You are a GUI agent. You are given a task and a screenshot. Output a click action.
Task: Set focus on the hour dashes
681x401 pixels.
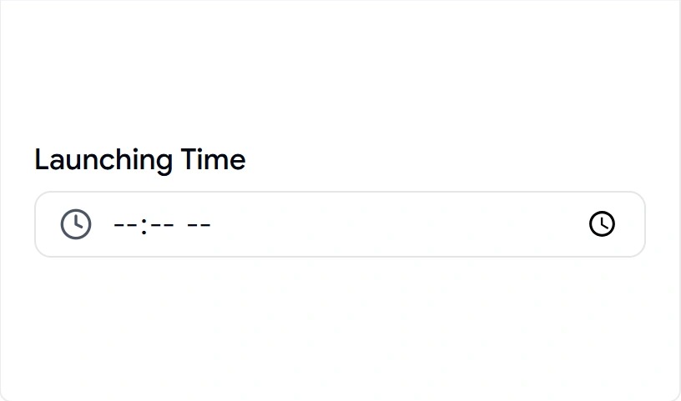tap(125, 225)
